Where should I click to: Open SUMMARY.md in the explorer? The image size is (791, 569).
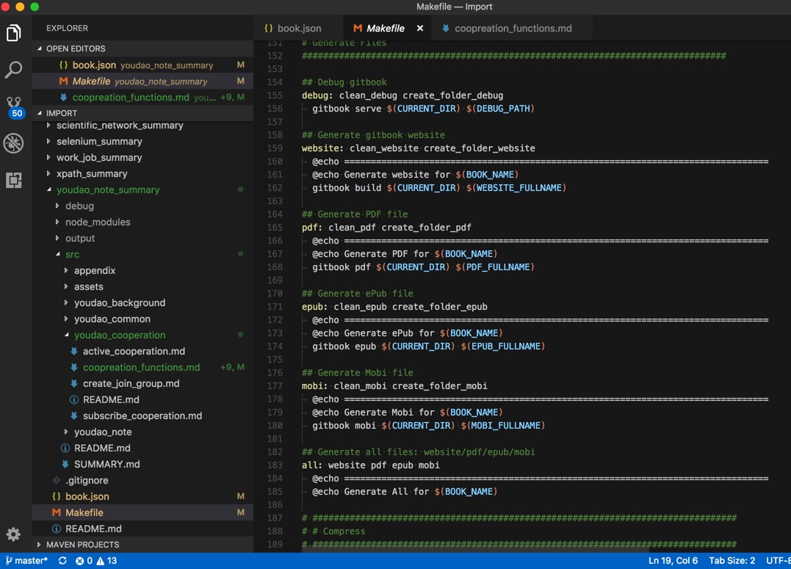coord(106,464)
